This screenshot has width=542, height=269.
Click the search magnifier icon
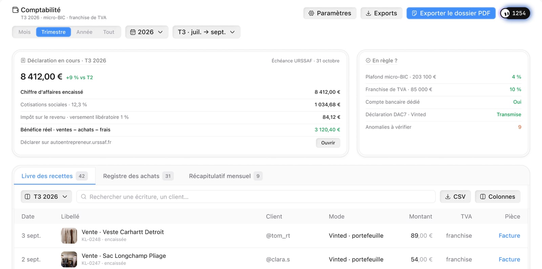[84, 197]
